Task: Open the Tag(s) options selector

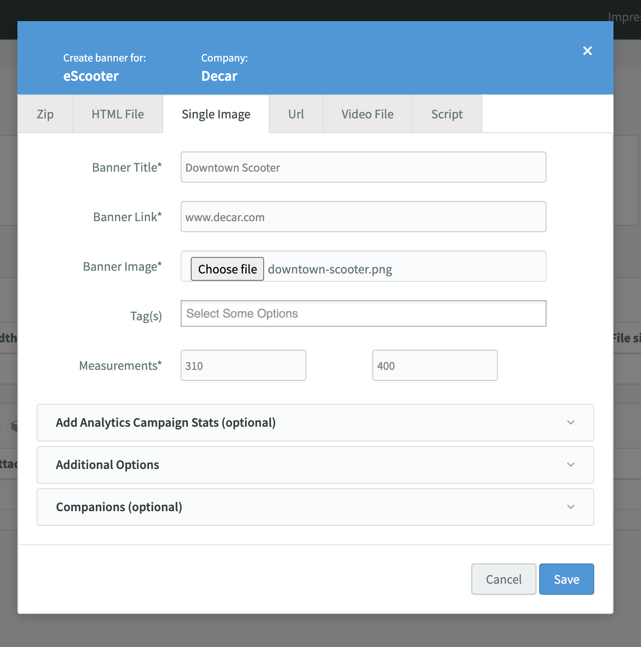Action: (x=363, y=314)
